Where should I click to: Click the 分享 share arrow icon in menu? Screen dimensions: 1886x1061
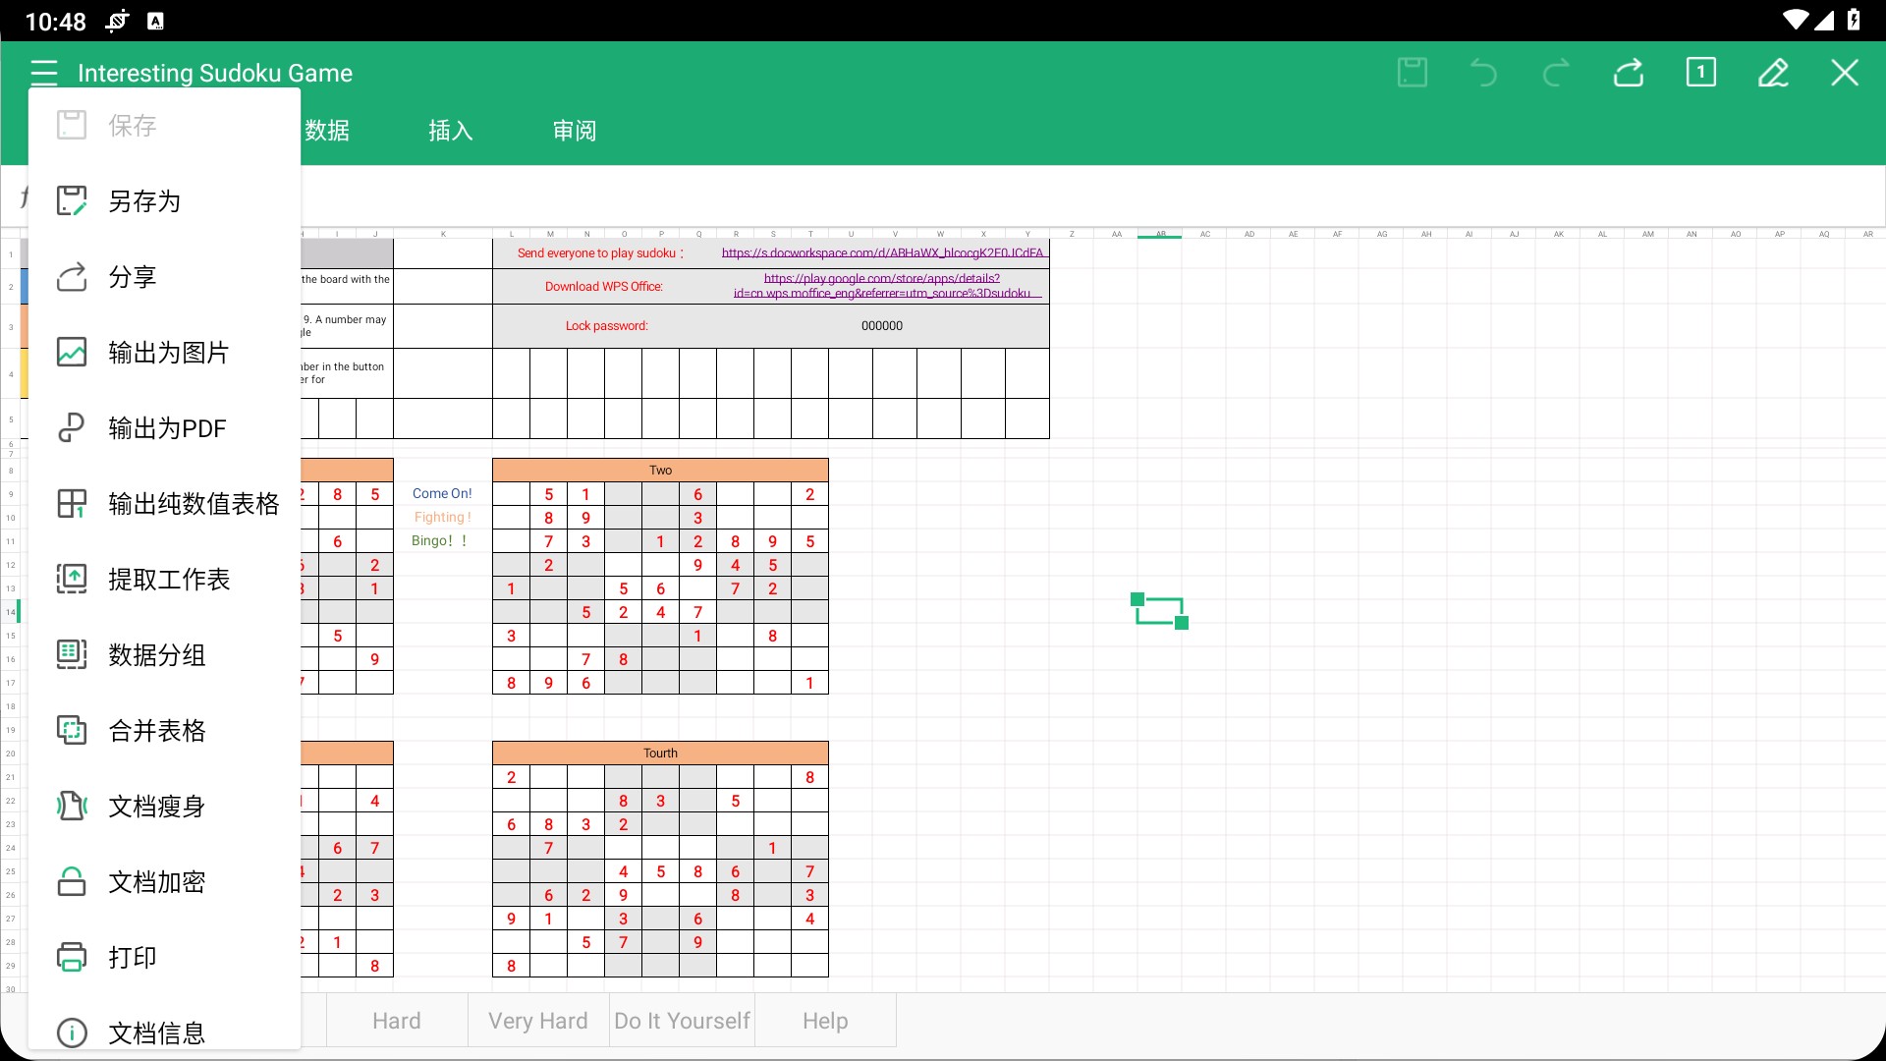pyautogui.click(x=72, y=277)
